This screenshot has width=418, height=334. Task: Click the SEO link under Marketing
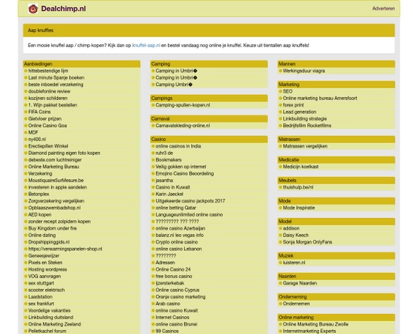(288, 91)
